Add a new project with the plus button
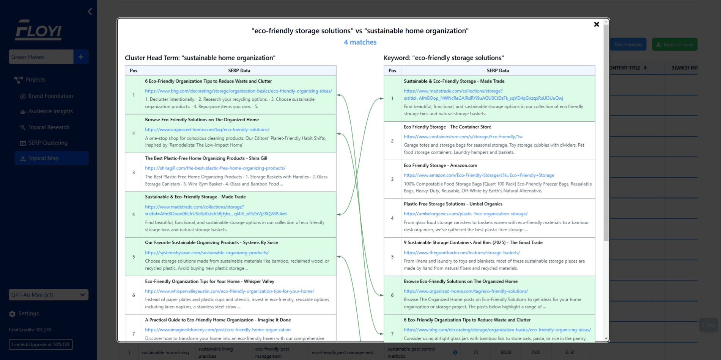721x360 pixels. click(x=81, y=57)
